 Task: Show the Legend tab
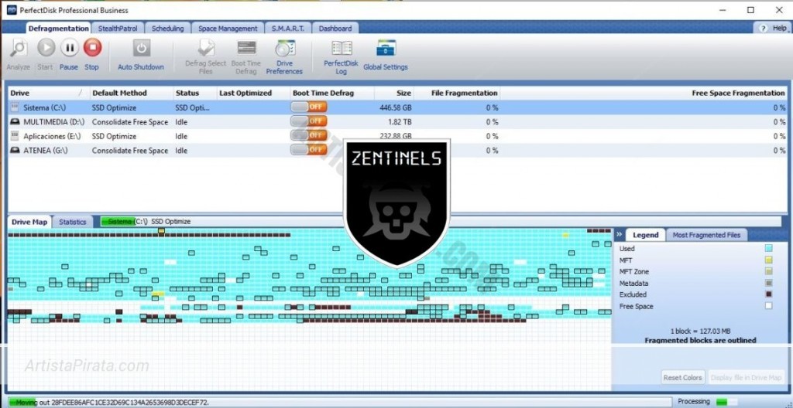pyautogui.click(x=645, y=235)
